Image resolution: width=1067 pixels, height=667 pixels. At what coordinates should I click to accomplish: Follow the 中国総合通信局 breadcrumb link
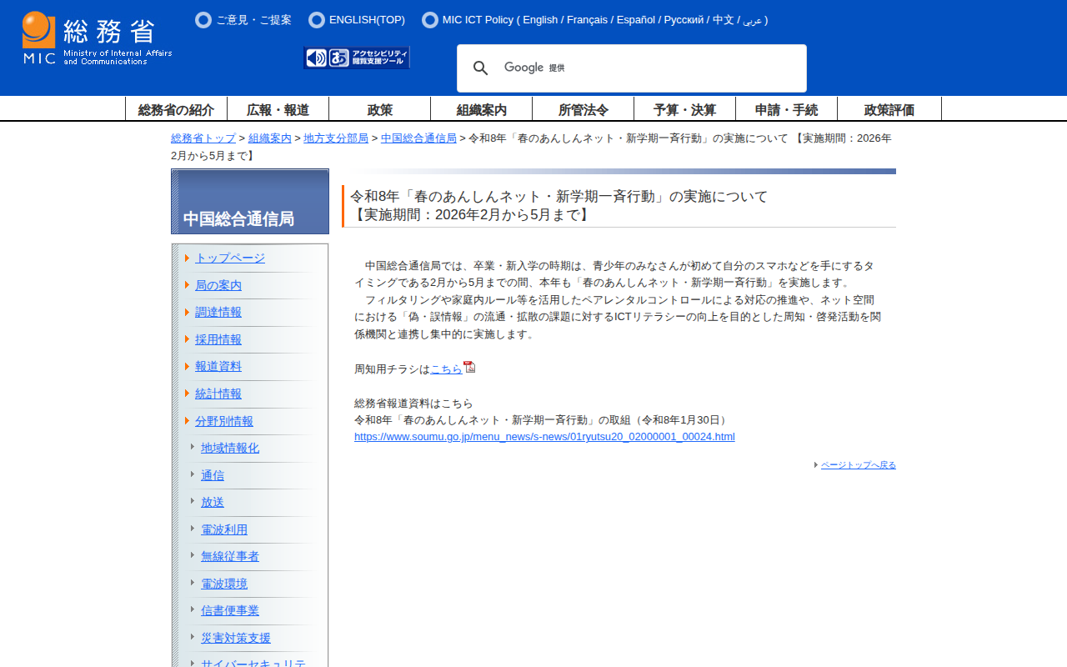(x=418, y=138)
